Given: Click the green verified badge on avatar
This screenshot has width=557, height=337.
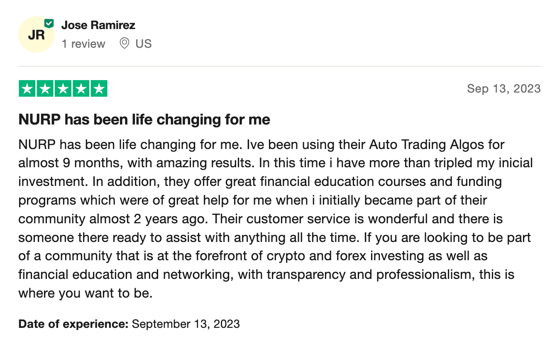Looking at the screenshot, I should (49, 24).
